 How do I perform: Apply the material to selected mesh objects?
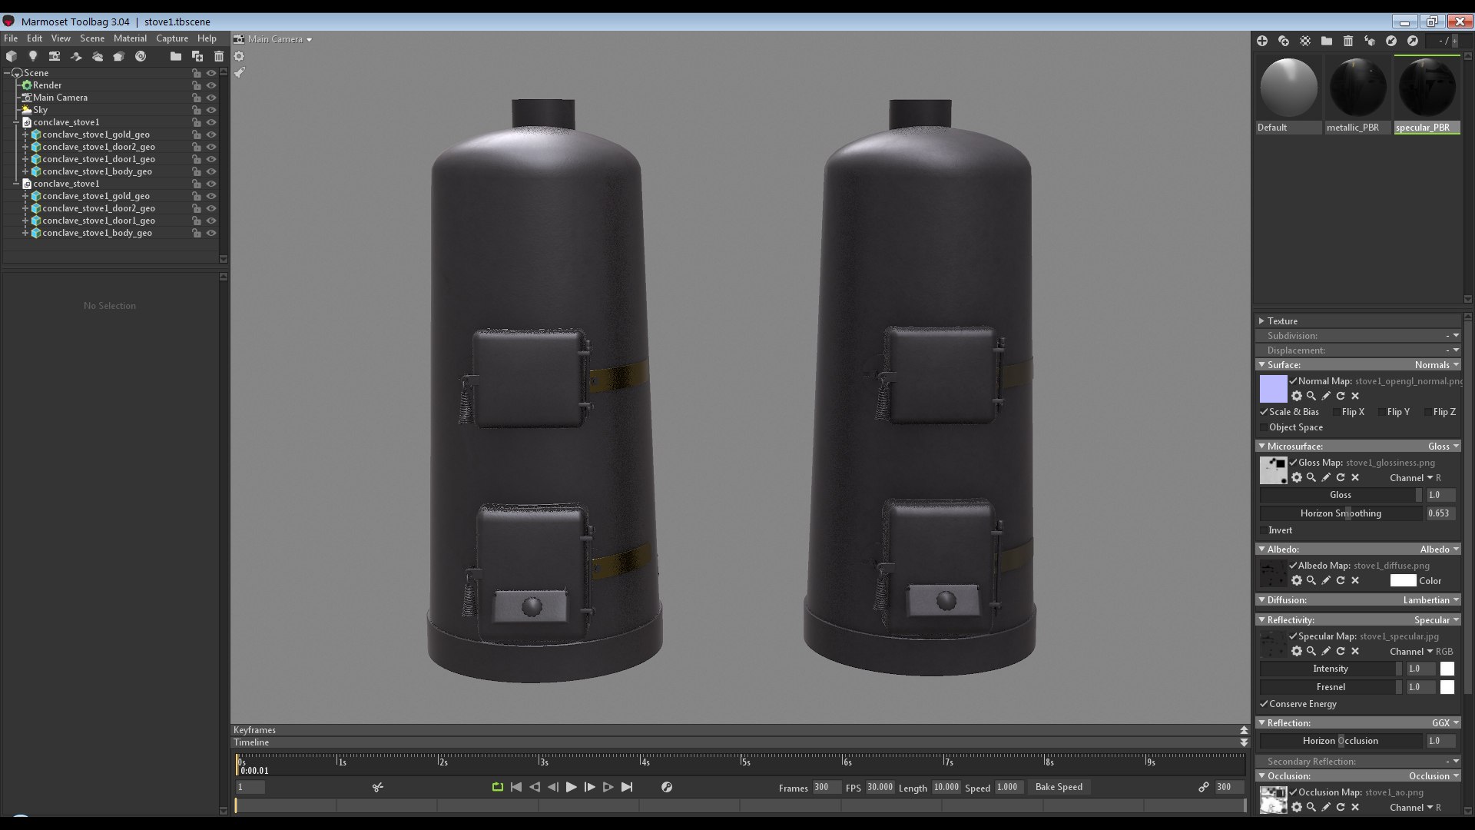(1370, 41)
